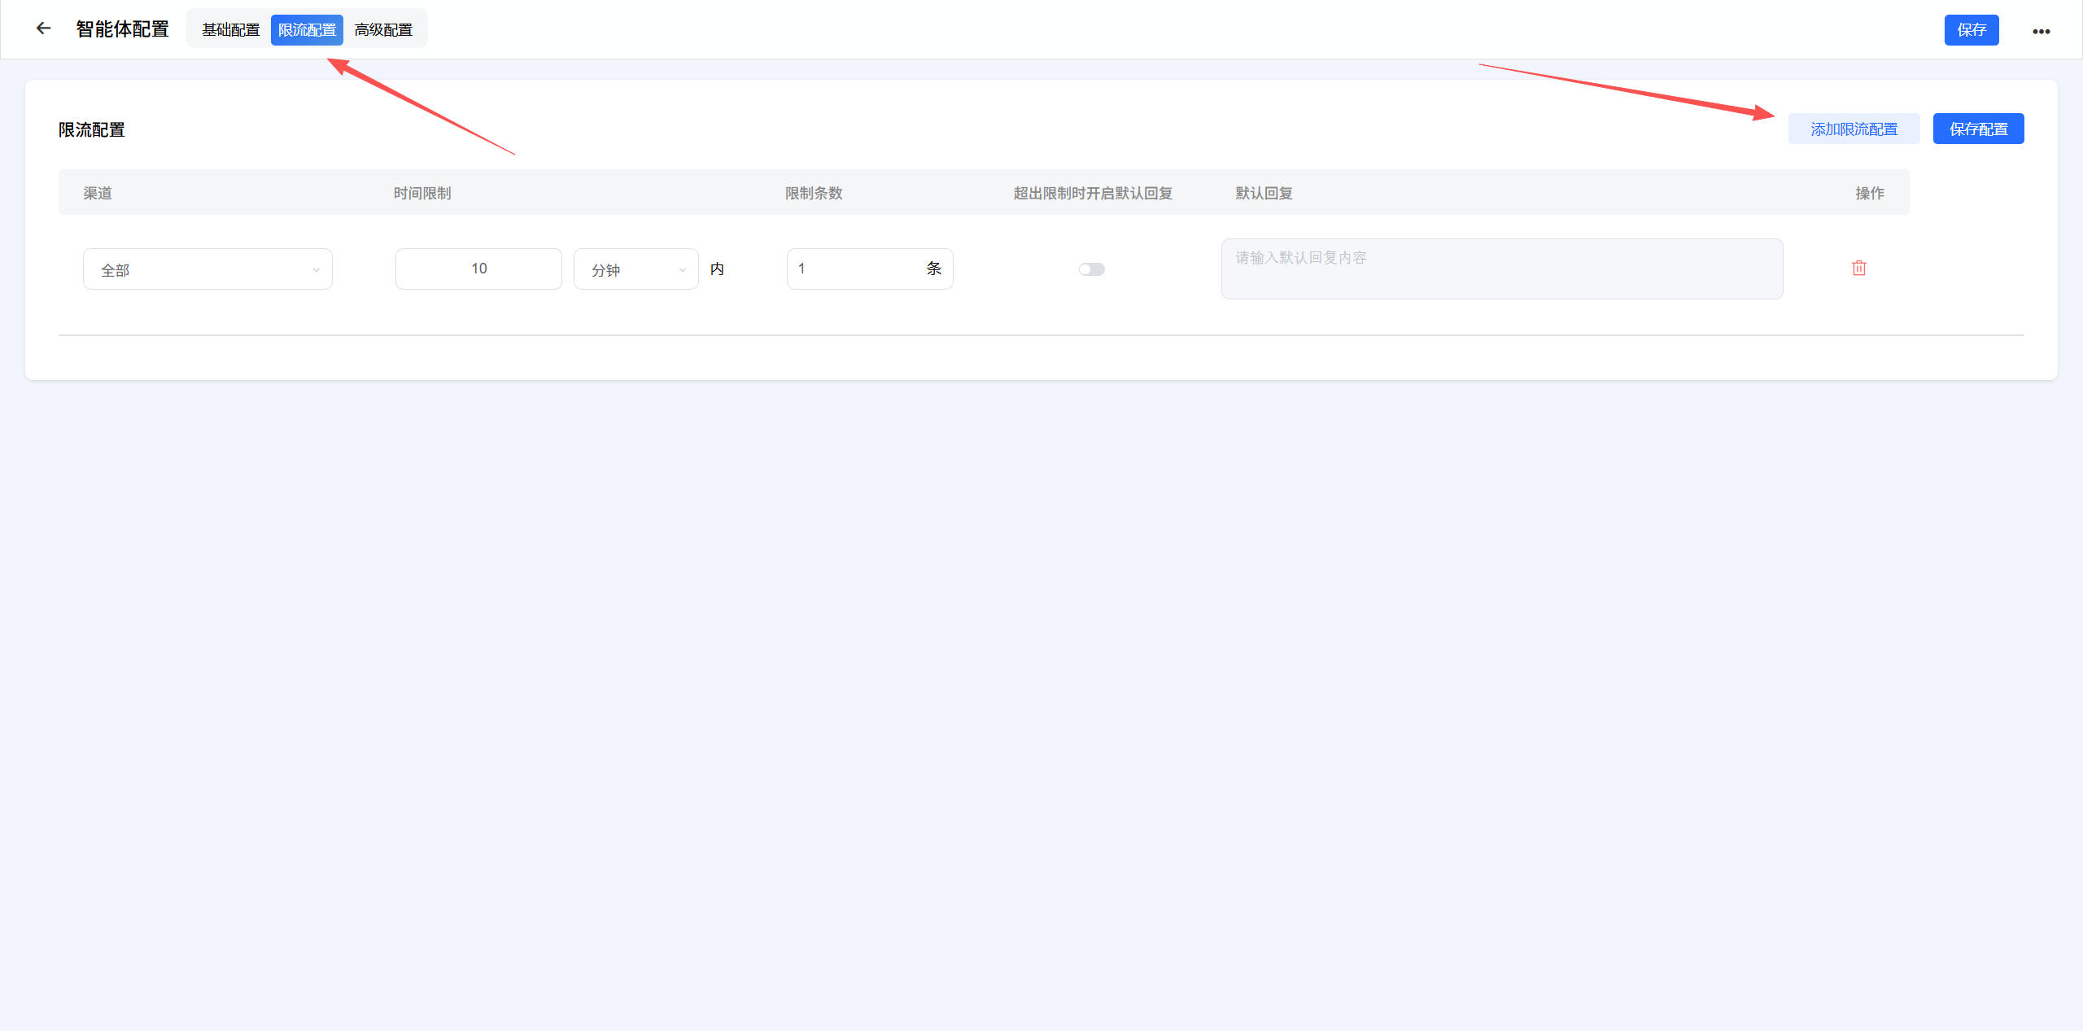2083x1031 pixels.
Task: Click the 请输入默认回复内容 text area
Action: pyautogui.click(x=1501, y=269)
